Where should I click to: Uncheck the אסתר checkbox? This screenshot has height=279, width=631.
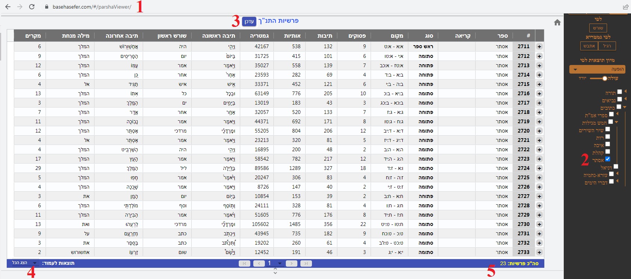pyautogui.click(x=608, y=159)
